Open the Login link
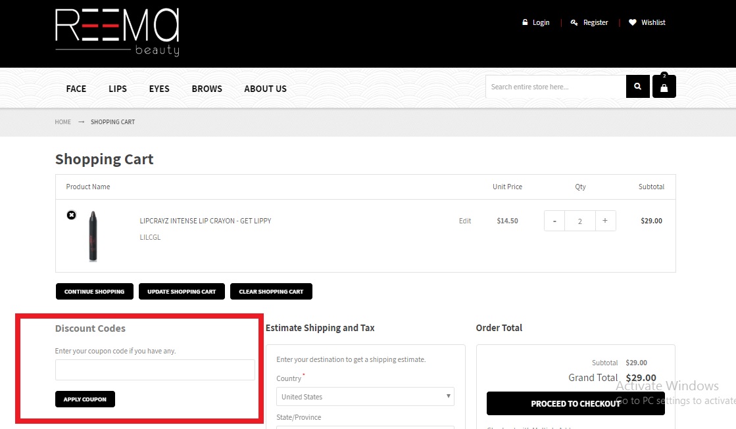This screenshot has height=429, width=736. coord(541,22)
